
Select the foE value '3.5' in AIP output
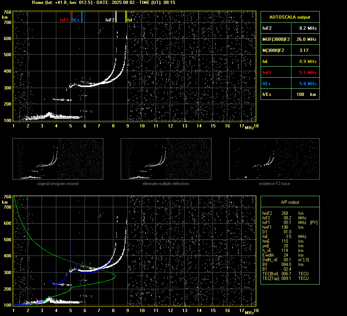coord(288,237)
